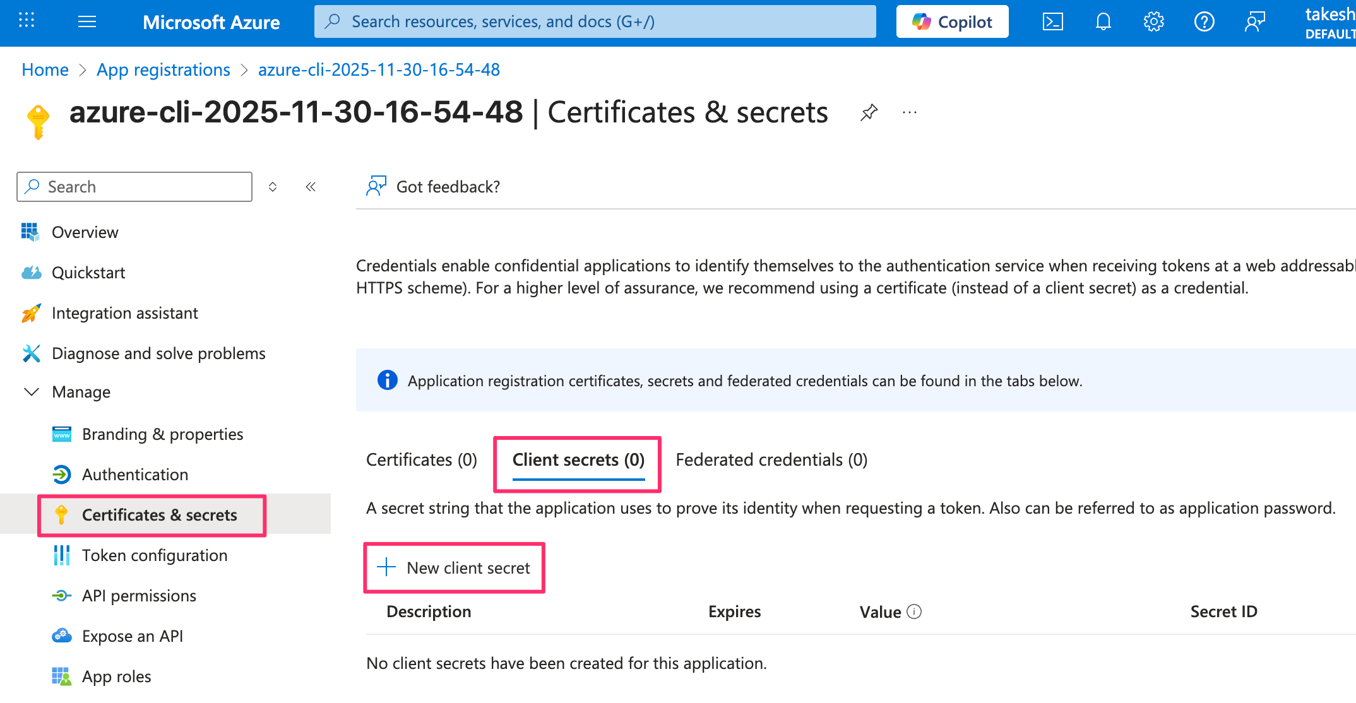Open API permissions in sidebar

tap(139, 596)
